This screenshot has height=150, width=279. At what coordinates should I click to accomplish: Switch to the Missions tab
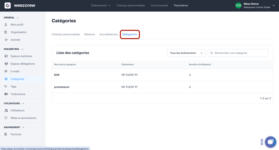pyautogui.click(x=90, y=34)
